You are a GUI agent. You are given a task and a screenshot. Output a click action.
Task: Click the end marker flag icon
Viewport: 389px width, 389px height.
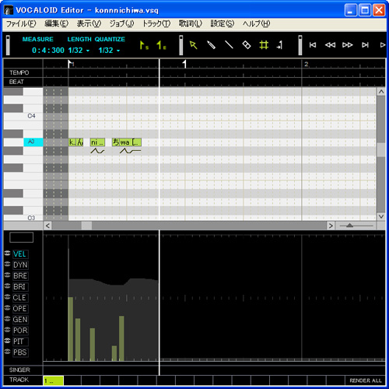161,45
